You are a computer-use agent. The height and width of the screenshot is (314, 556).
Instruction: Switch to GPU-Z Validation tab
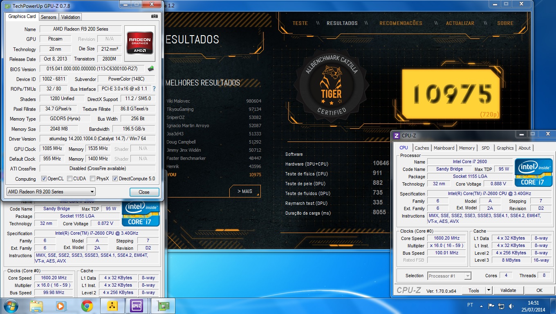(x=71, y=17)
